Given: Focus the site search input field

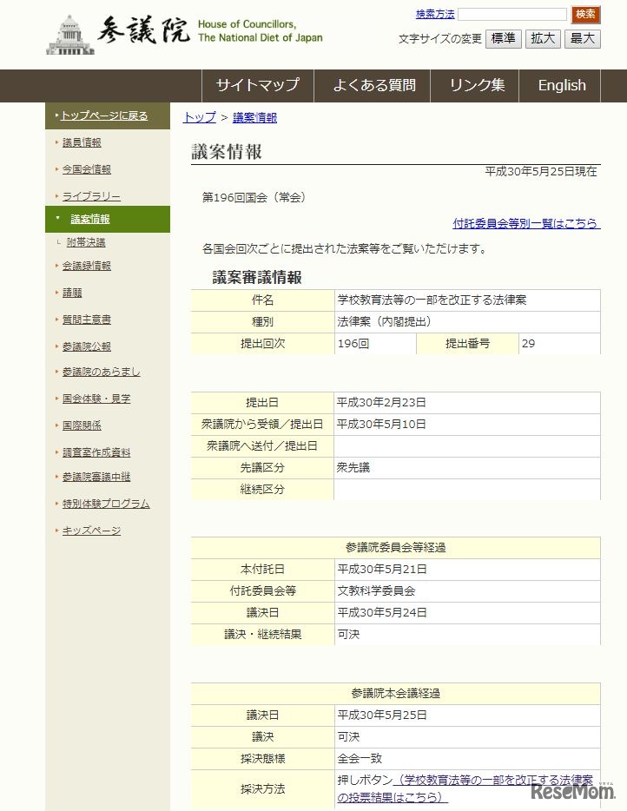Looking at the screenshot, I should 512,14.
